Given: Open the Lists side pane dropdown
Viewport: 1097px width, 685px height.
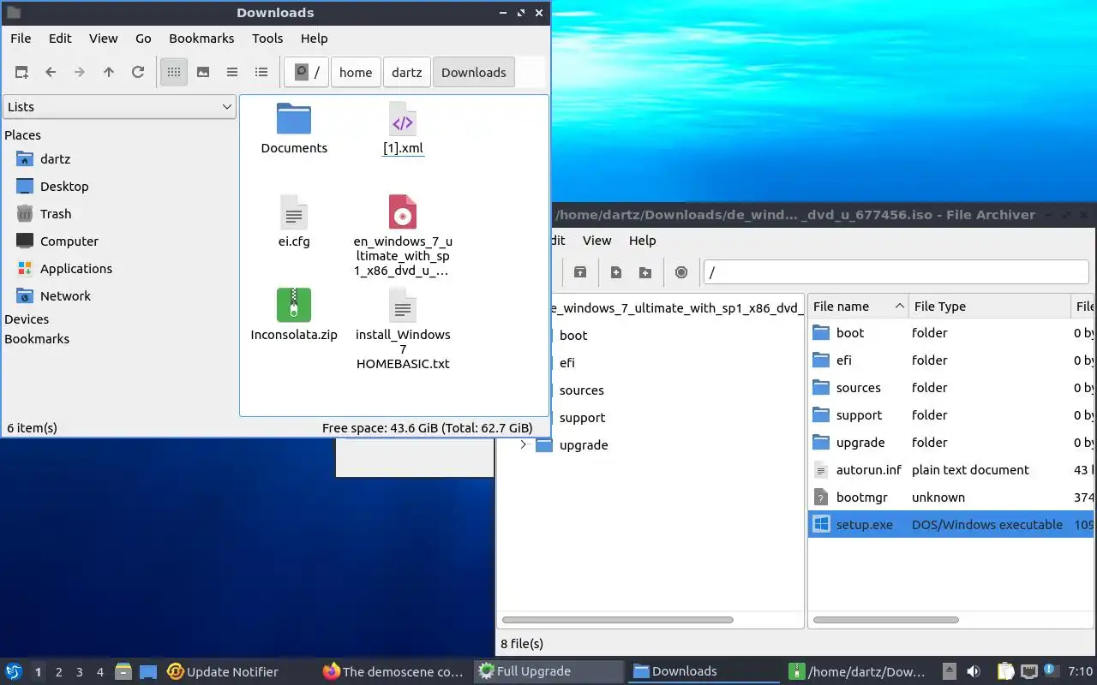Looking at the screenshot, I should coord(119,107).
